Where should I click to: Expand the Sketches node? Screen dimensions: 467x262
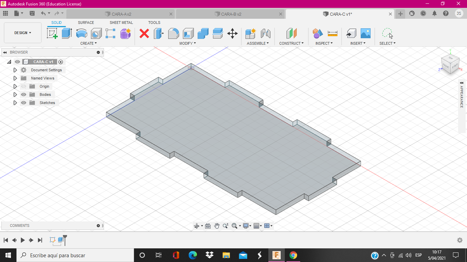pyautogui.click(x=15, y=103)
